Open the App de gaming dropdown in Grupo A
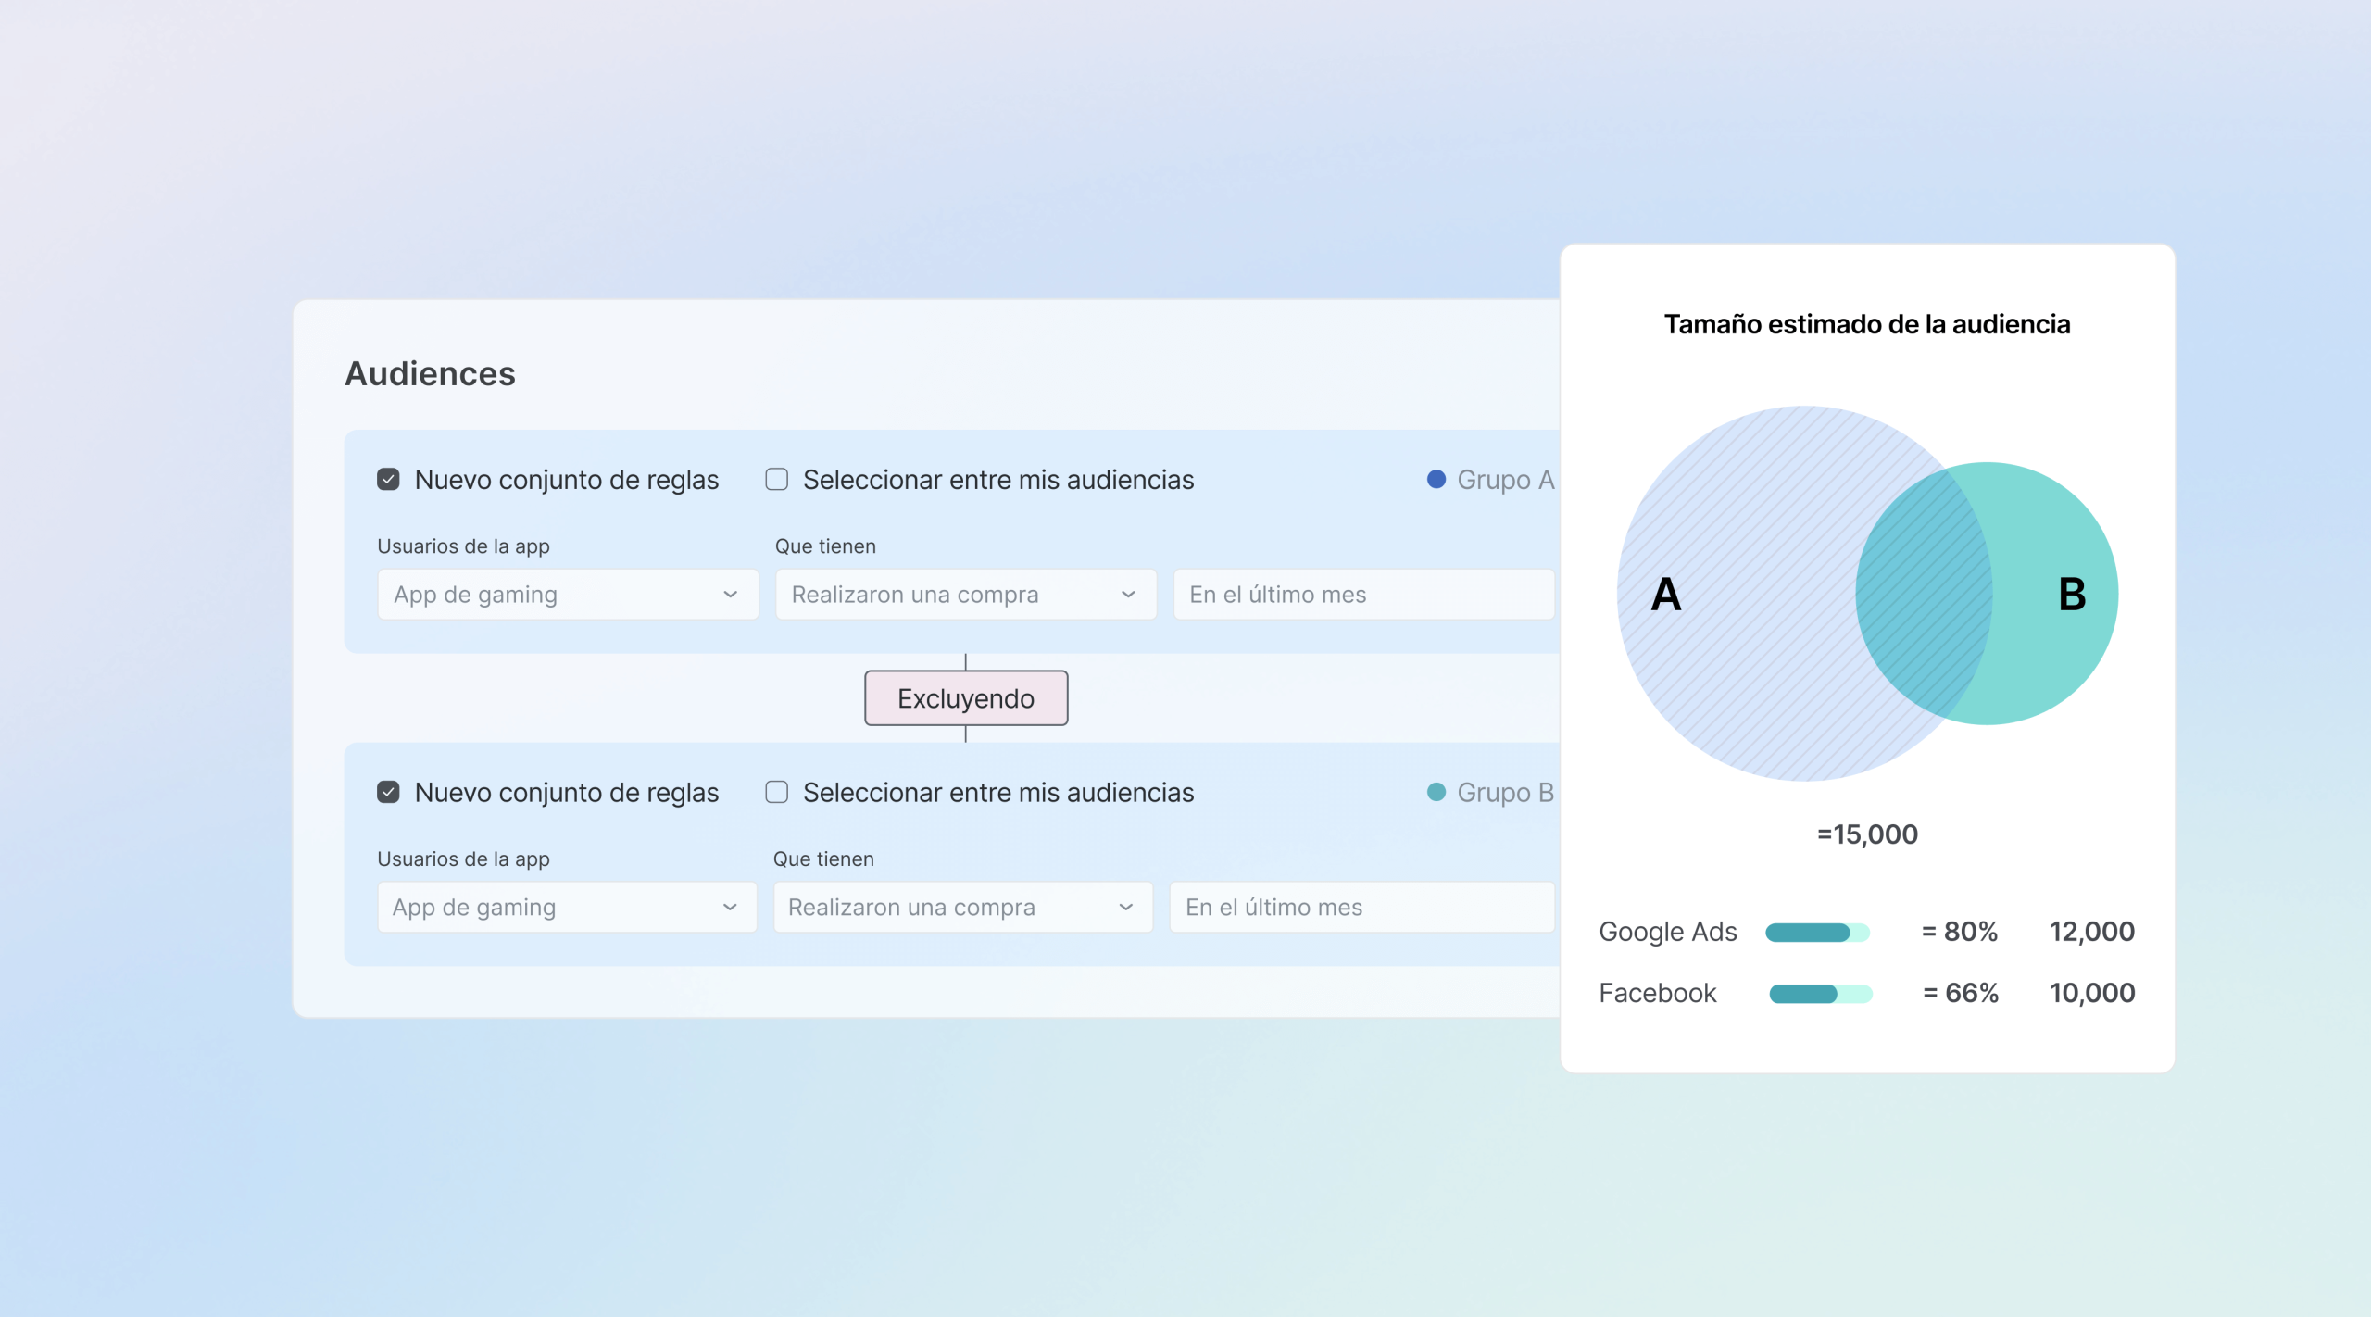 click(x=567, y=594)
